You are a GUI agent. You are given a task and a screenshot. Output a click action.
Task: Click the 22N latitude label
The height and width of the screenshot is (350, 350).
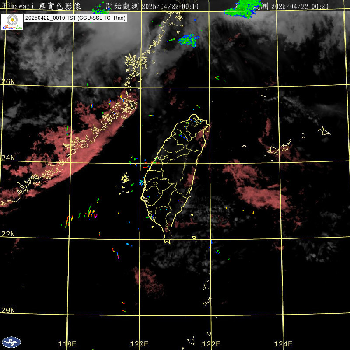[8, 234]
